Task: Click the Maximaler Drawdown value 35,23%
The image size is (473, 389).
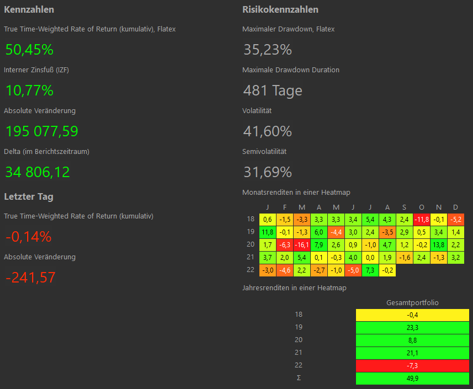Action: tap(267, 50)
